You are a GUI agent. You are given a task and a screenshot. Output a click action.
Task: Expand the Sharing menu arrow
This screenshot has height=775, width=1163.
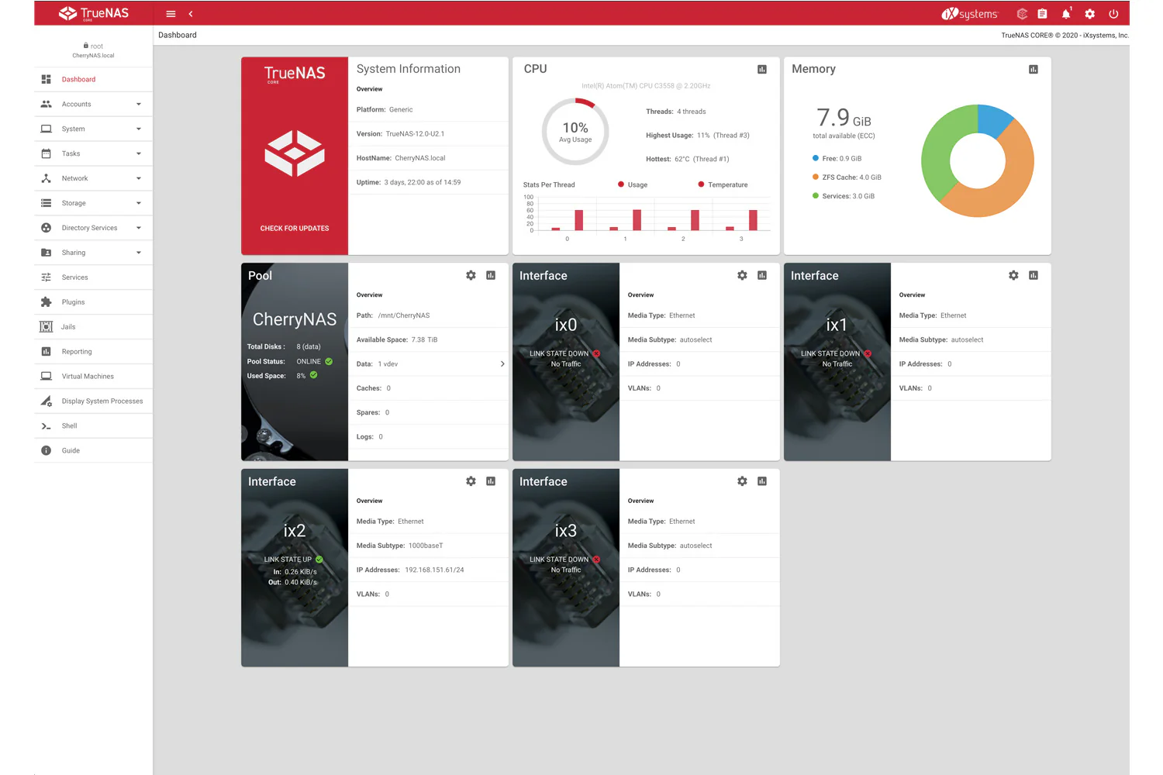pos(139,253)
